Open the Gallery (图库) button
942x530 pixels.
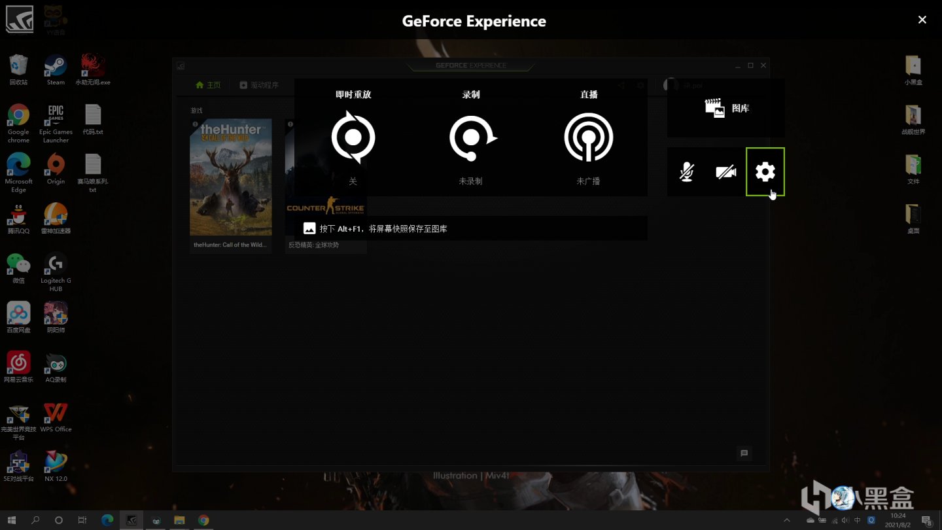[x=726, y=108]
